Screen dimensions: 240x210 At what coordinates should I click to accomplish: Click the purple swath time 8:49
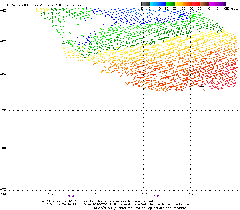tap(157, 196)
